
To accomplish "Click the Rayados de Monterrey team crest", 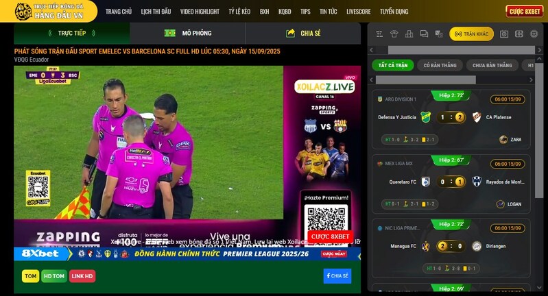I will (x=477, y=182).
